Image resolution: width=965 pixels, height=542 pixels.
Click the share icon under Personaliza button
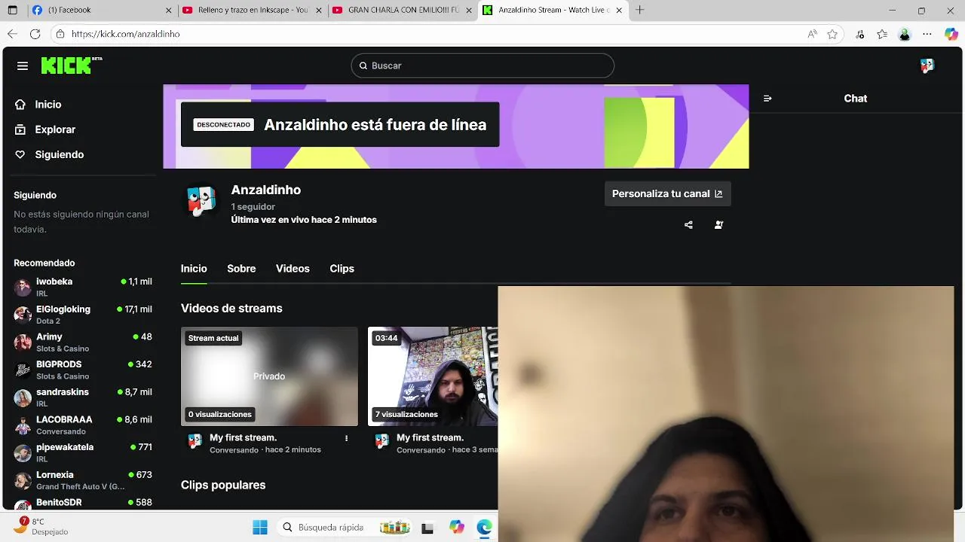[x=688, y=224]
